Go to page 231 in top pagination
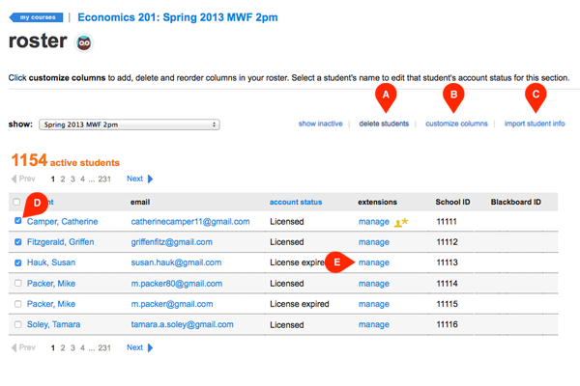The height and width of the screenshot is (386, 580). (x=104, y=179)
